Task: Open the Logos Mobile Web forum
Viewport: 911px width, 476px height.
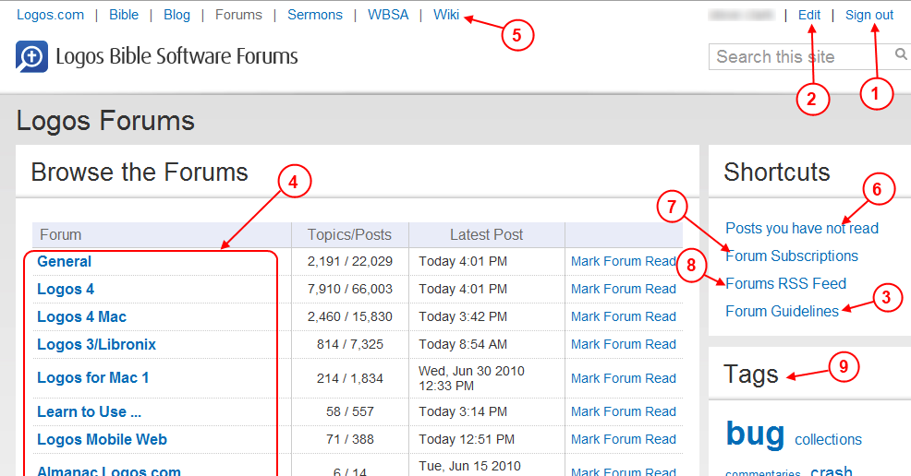Action: coord(103,439)
